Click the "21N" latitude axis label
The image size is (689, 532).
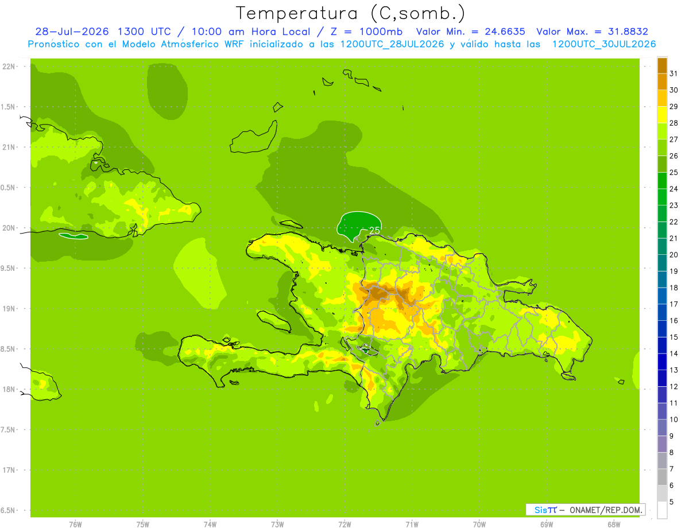pyautogui.click(x=9, y=147)
